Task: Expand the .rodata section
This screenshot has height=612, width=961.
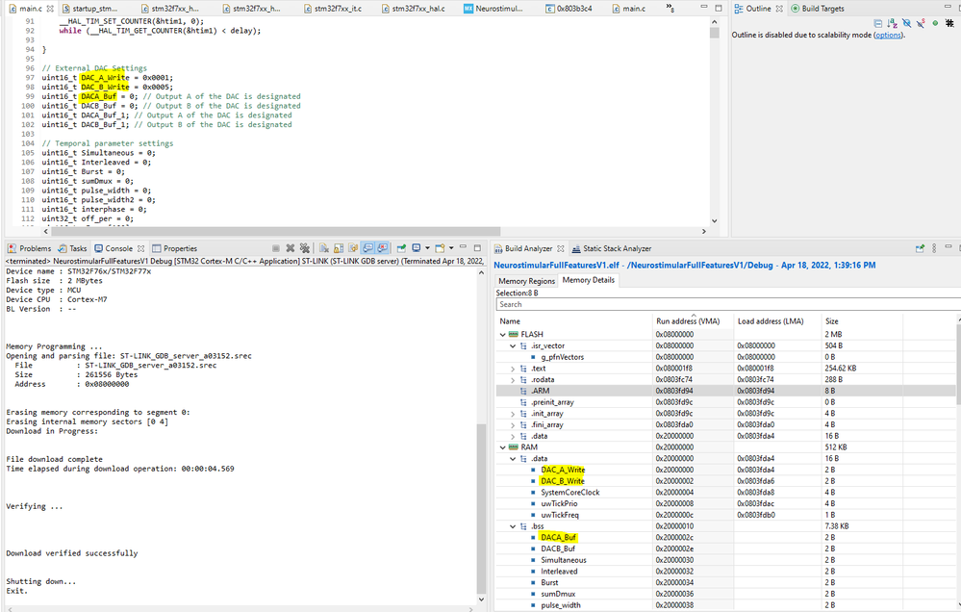Action: point(513,379)
